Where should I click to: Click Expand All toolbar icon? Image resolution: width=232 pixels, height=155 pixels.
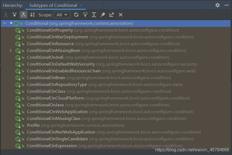pos(94,15)
